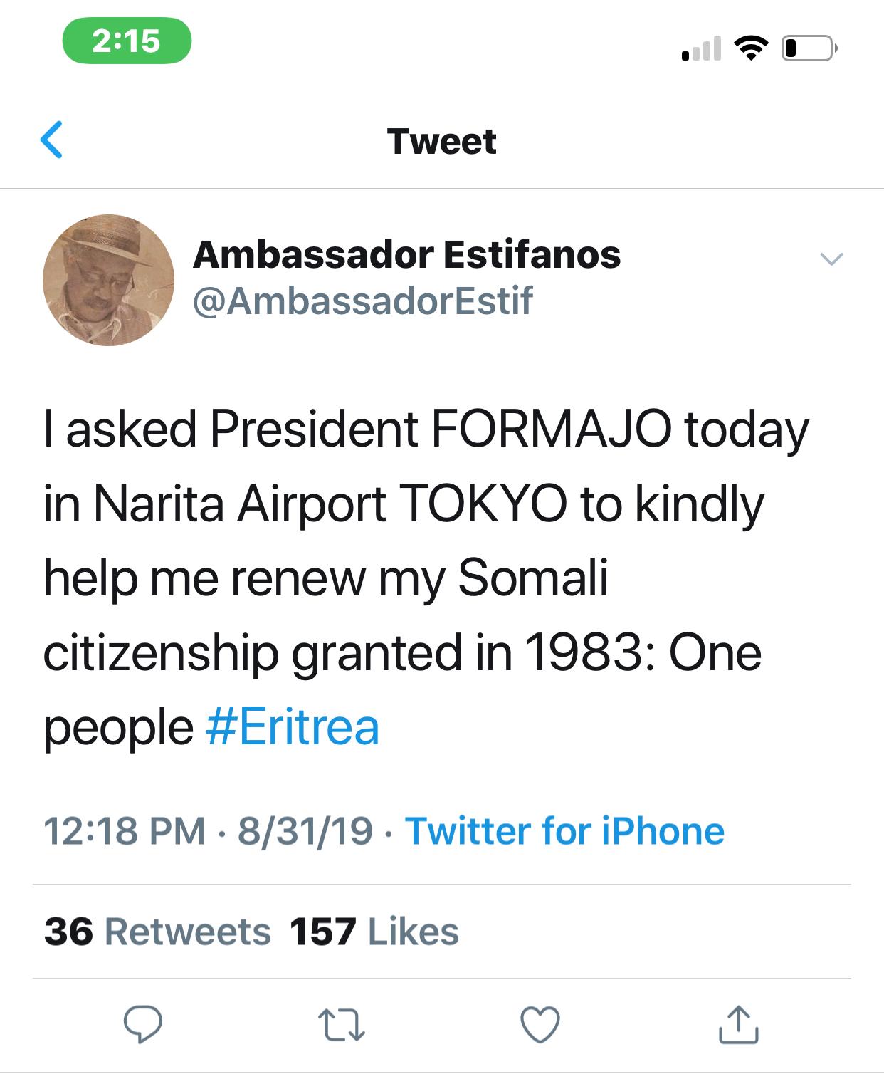Open the #Eritrea hashtag
This screenshot has width=884, height=1079.
pyautogui.click(x=293, y=727)
